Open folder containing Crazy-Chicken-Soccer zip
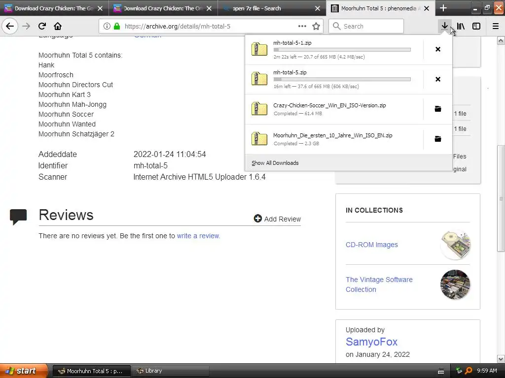Viewport: 505px width, 378px height. [x=438, y=109]
